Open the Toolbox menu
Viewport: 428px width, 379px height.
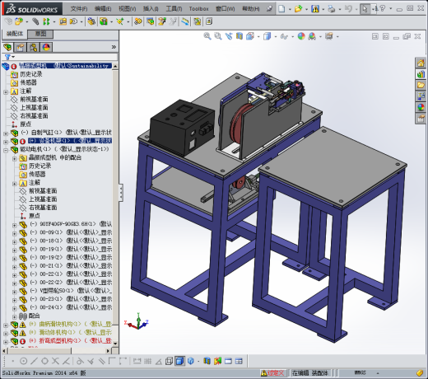(198, 9)
